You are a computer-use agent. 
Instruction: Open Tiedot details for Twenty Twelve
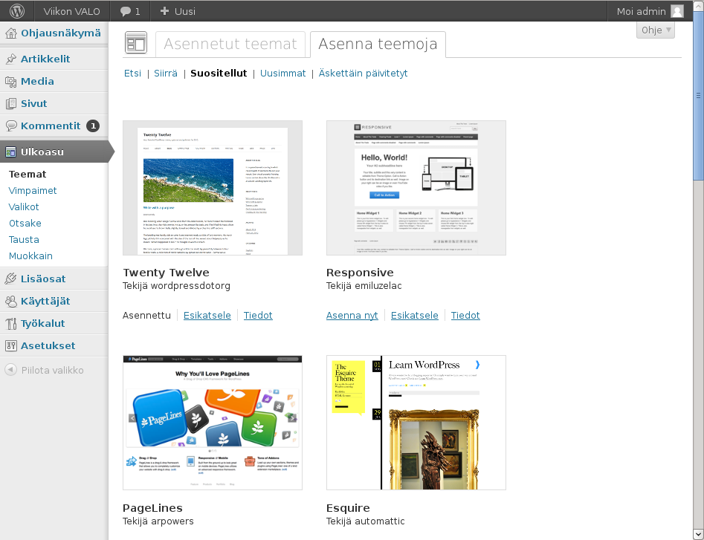[258, 315]
